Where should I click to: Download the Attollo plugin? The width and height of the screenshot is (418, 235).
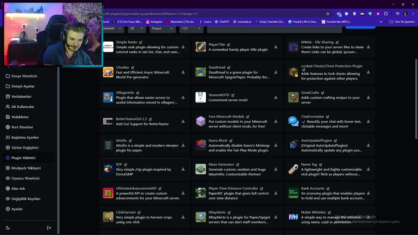pyautogui.click(x=183, y=145)
